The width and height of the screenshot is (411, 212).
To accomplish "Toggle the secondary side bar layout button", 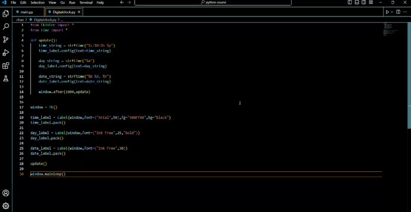I will point(364,2).
